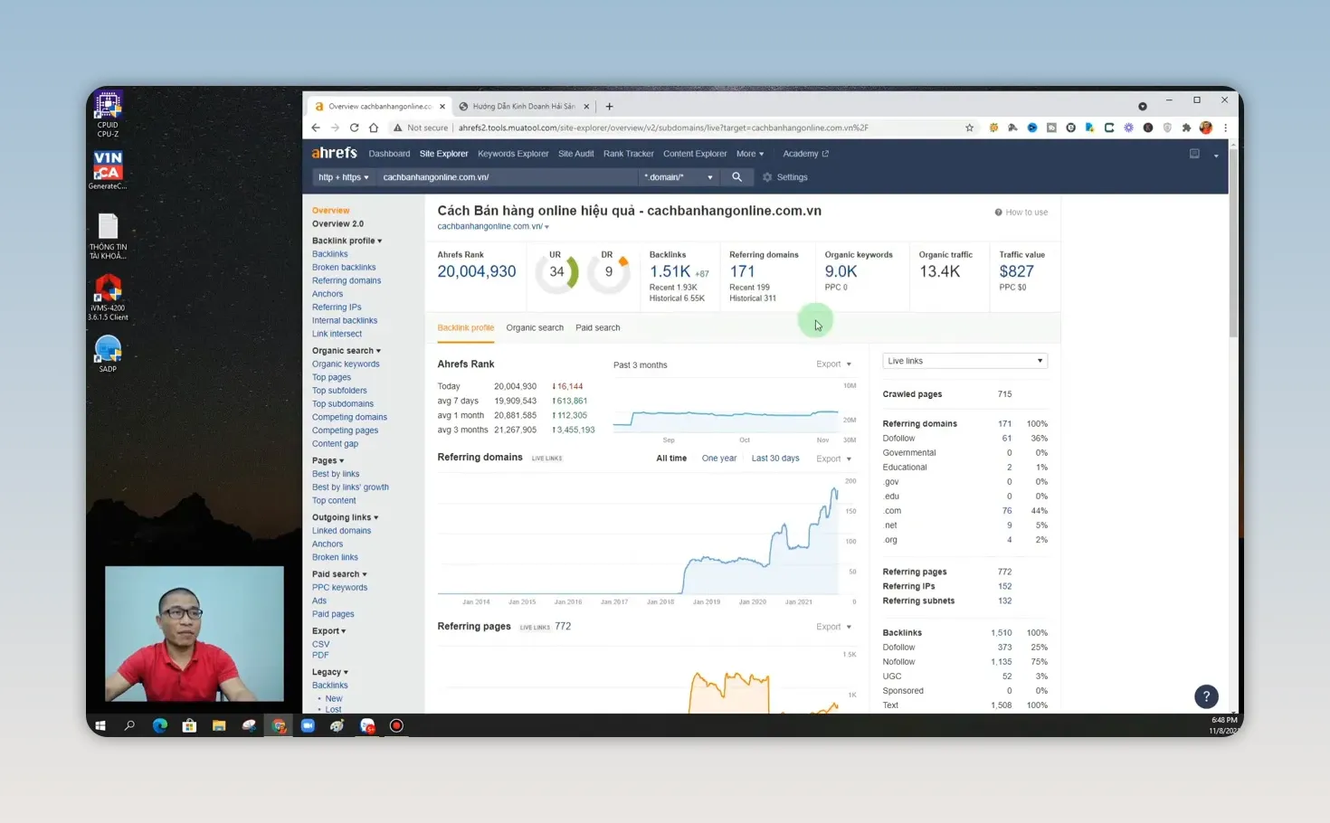The width and height of the screenshot is (1330, 823).
Task: Switch to Hướng Dẫn Kinh Doanh browser tab
Action: 524,106
